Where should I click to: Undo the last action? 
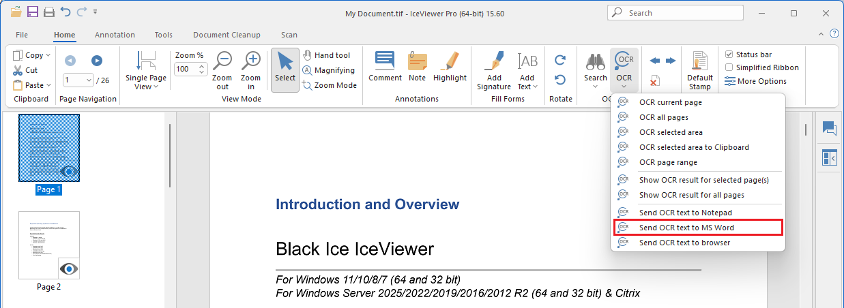pos(66,12)
